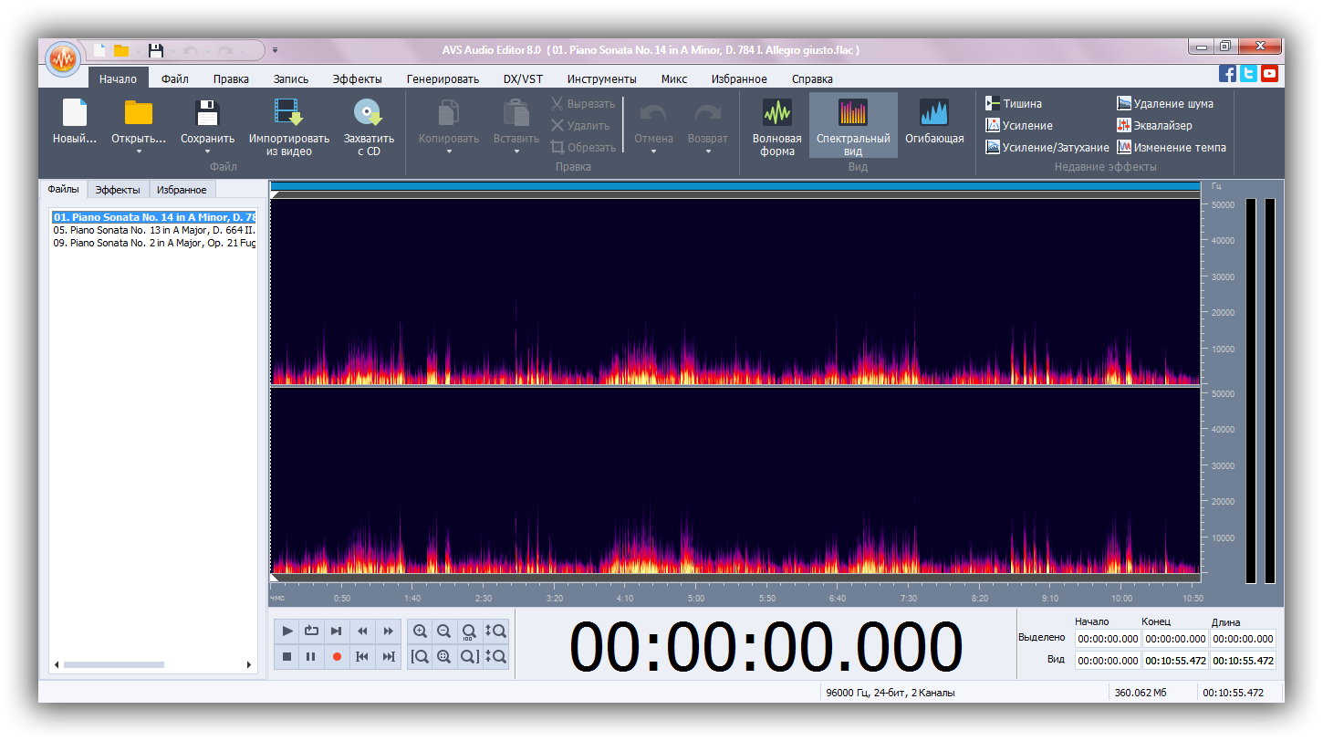Click the rewind button
Image resolution: width=1323 pixels, height=741 pixels.
(x=362, y=631)
